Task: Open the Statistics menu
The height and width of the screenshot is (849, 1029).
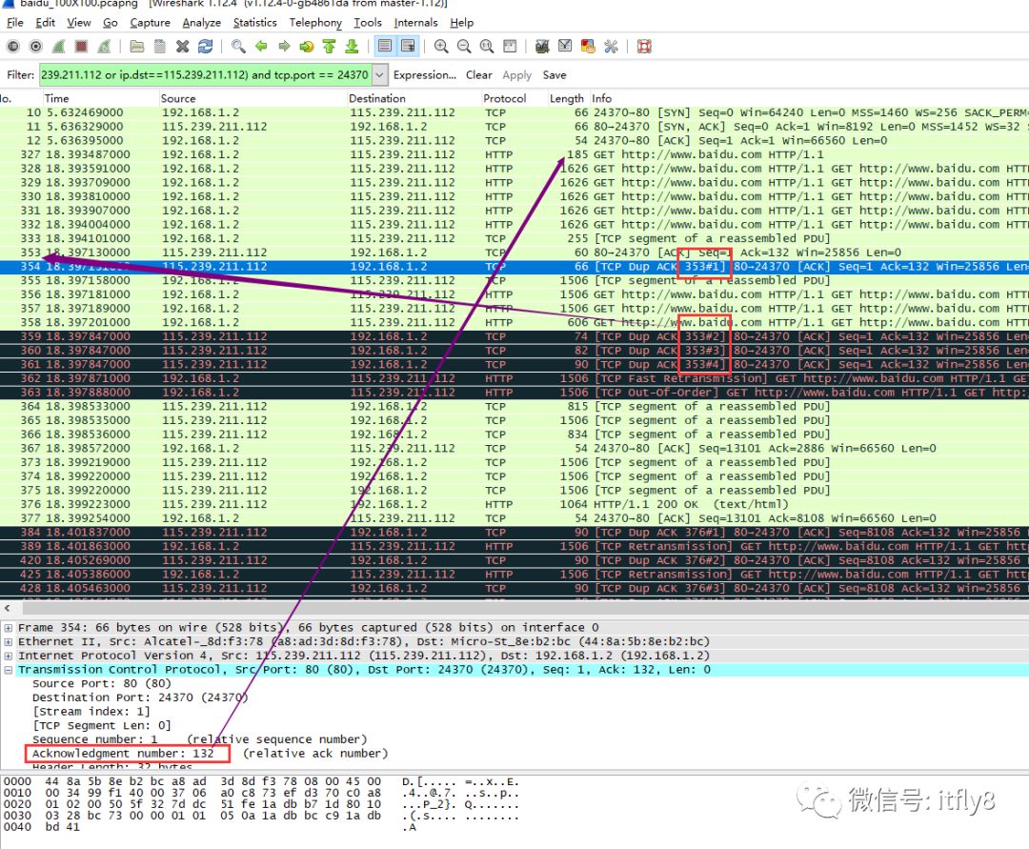Action: (x=254, y=23)
